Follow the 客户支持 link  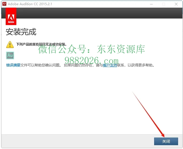tap(110, 65)
